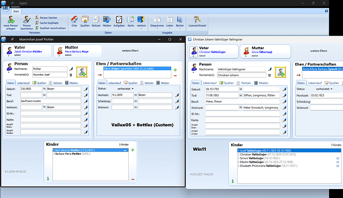343x198 pixels.
Task: Click arrow icon beside Simon ValtinGojer
Action: click(x=338, y=158)
